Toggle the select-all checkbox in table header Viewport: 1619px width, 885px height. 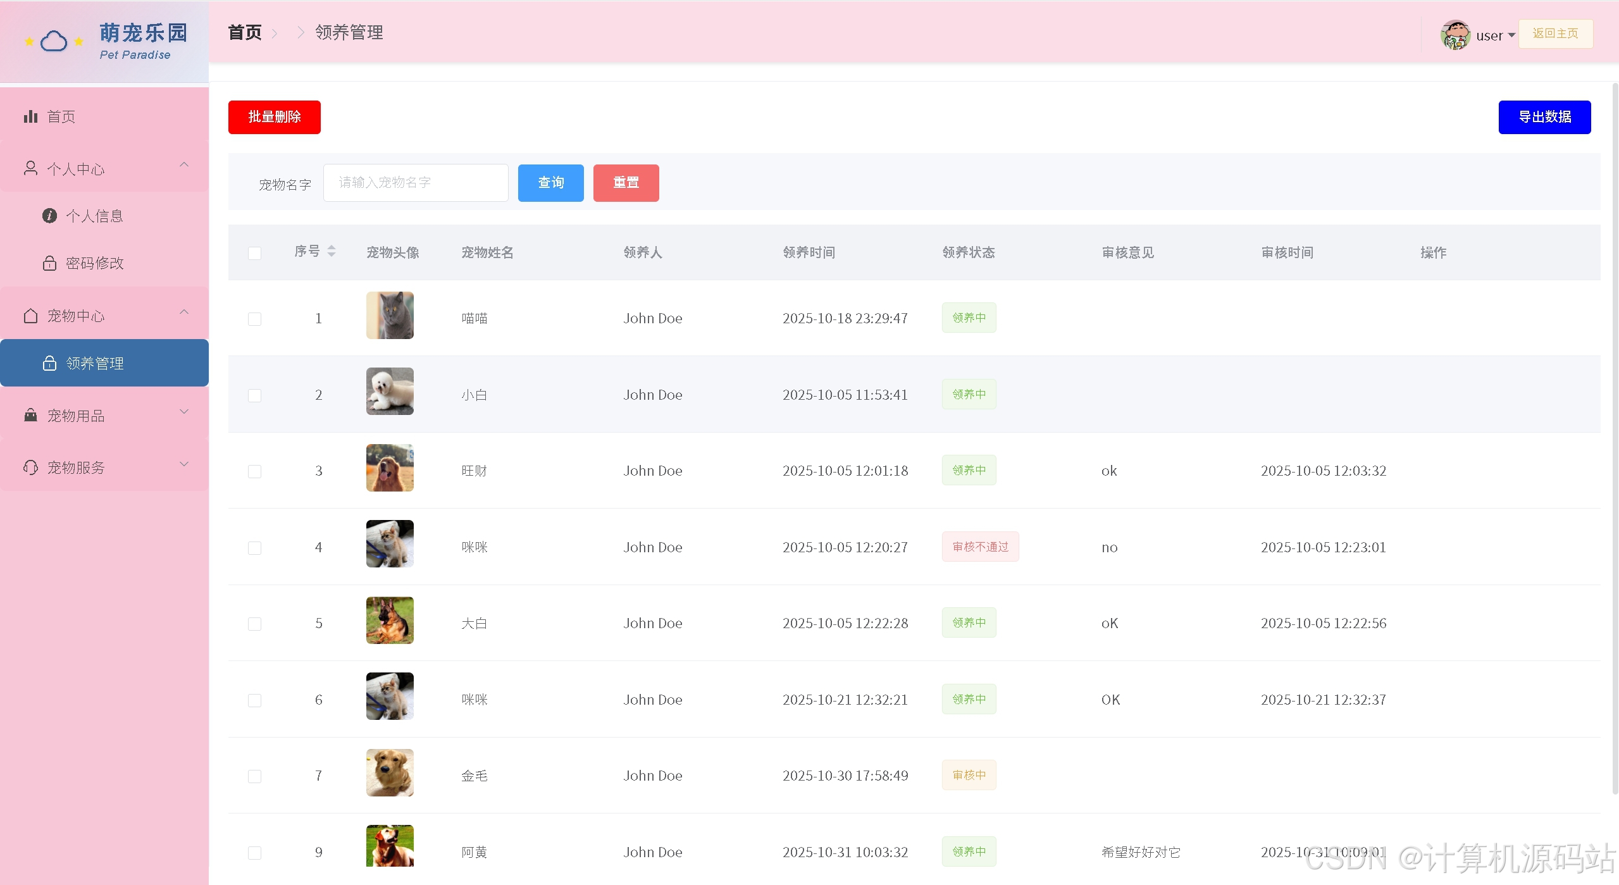pos(254,253)
